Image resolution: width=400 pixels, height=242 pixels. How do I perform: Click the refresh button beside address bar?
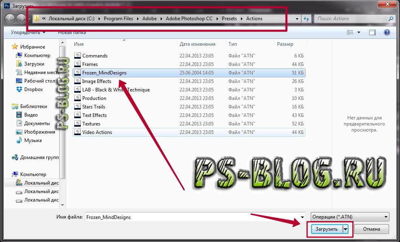point(306,19)
